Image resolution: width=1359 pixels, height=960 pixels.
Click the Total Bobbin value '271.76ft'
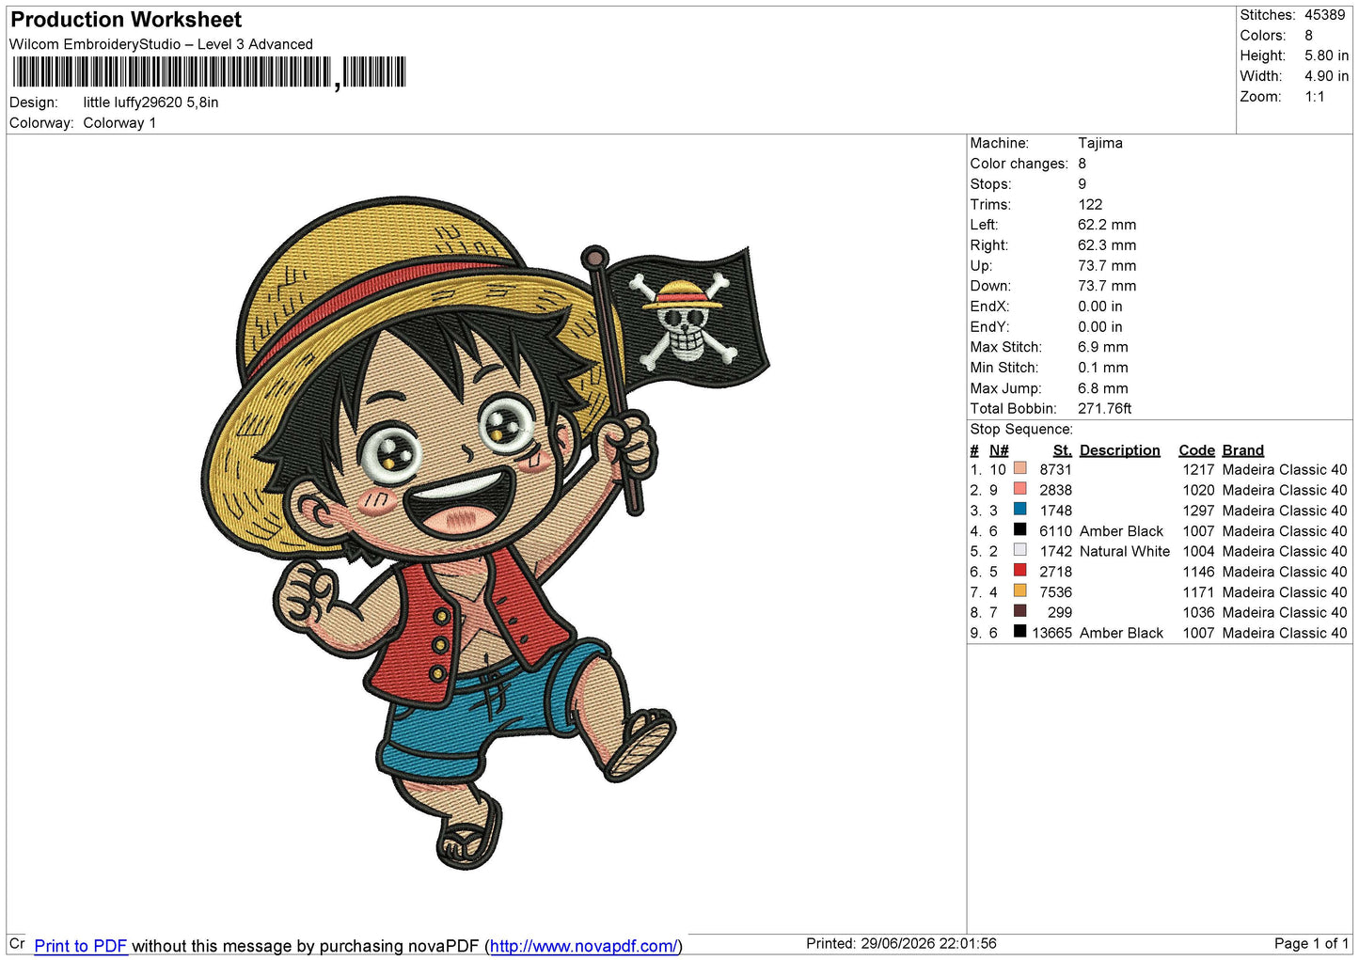(1105, 409)
